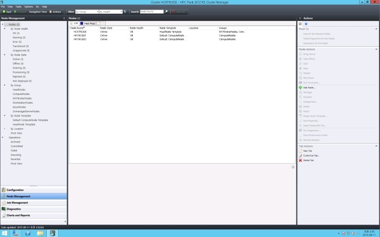Click the green Back arrow icon
380x237 pixels.
point(4,12)
